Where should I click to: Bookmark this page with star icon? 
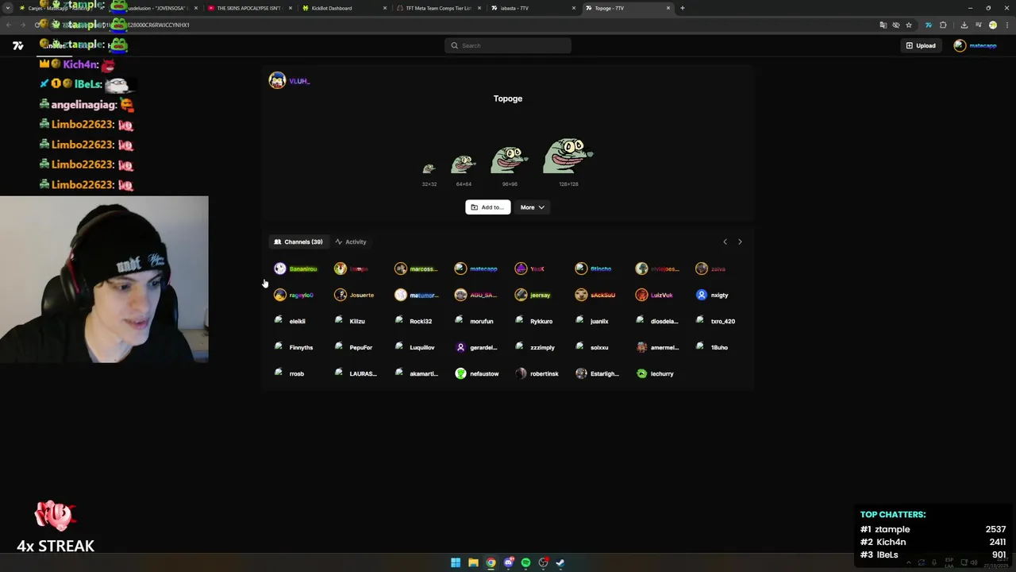coord(909,25)
